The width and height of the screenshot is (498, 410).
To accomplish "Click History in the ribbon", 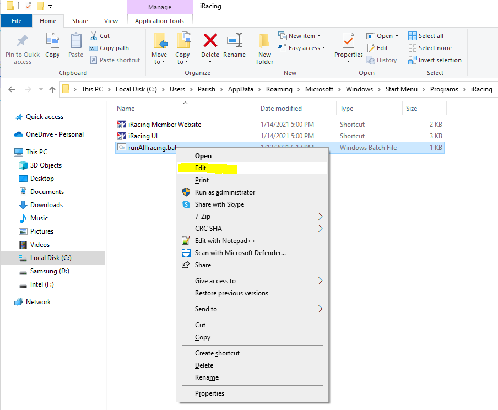I will [382, 60].
